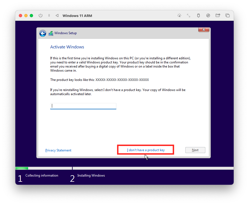Image resolution: width=249 pixels, height=205 pixels.
Task: Click the green setup progress bar
Action: click(22, 168)
